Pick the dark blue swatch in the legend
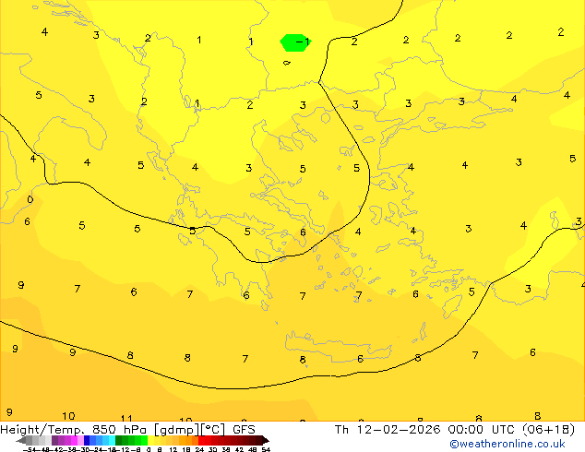Viewport: 585px width, 452px height. pos(87,440)
